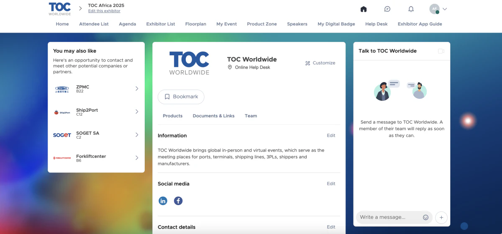Open the notifications bell
502x234 pixels.
(411, 9)
